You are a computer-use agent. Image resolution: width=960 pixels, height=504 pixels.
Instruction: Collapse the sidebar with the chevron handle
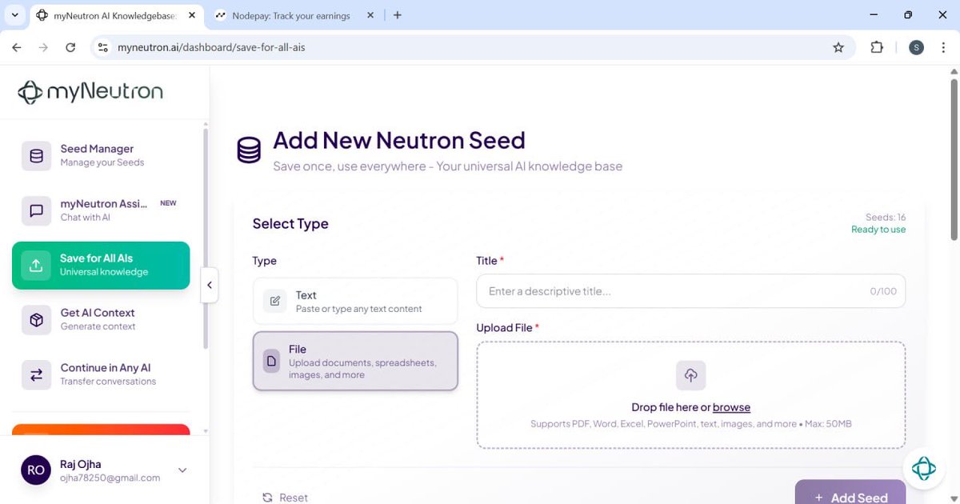coord(210,285)
